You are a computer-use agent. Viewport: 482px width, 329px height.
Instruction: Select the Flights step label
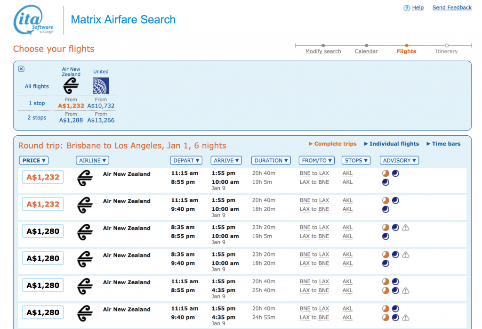406,51
